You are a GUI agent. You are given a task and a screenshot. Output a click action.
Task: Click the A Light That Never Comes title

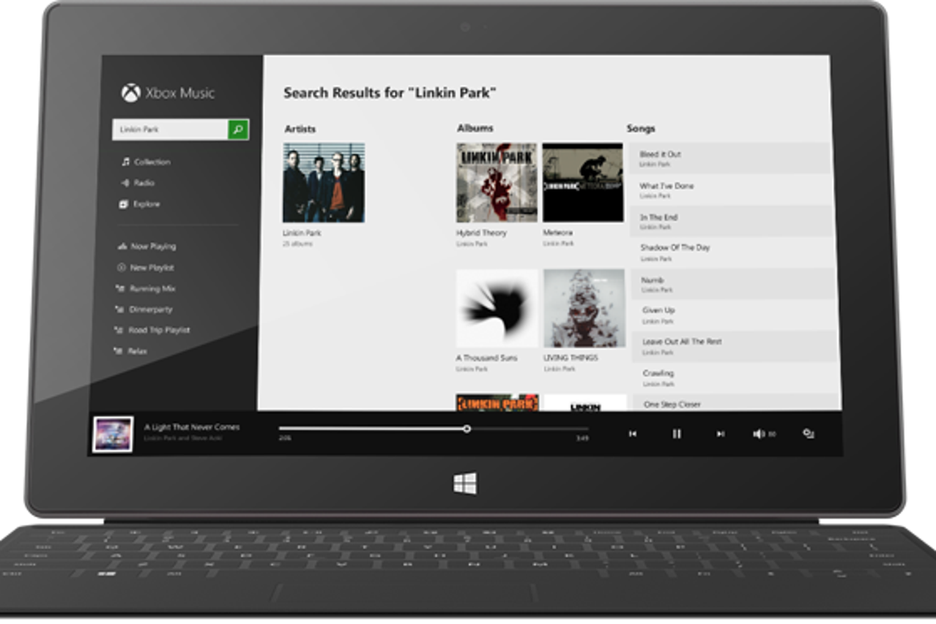pyautogui.click(x=192, y=426)
